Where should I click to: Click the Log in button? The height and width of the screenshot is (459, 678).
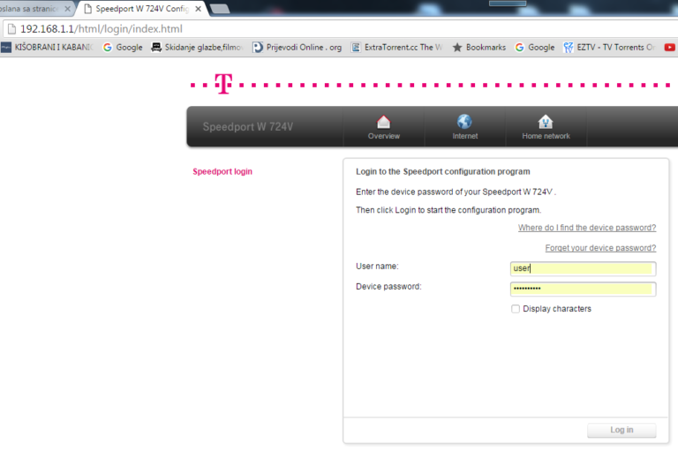click(621, 430)
